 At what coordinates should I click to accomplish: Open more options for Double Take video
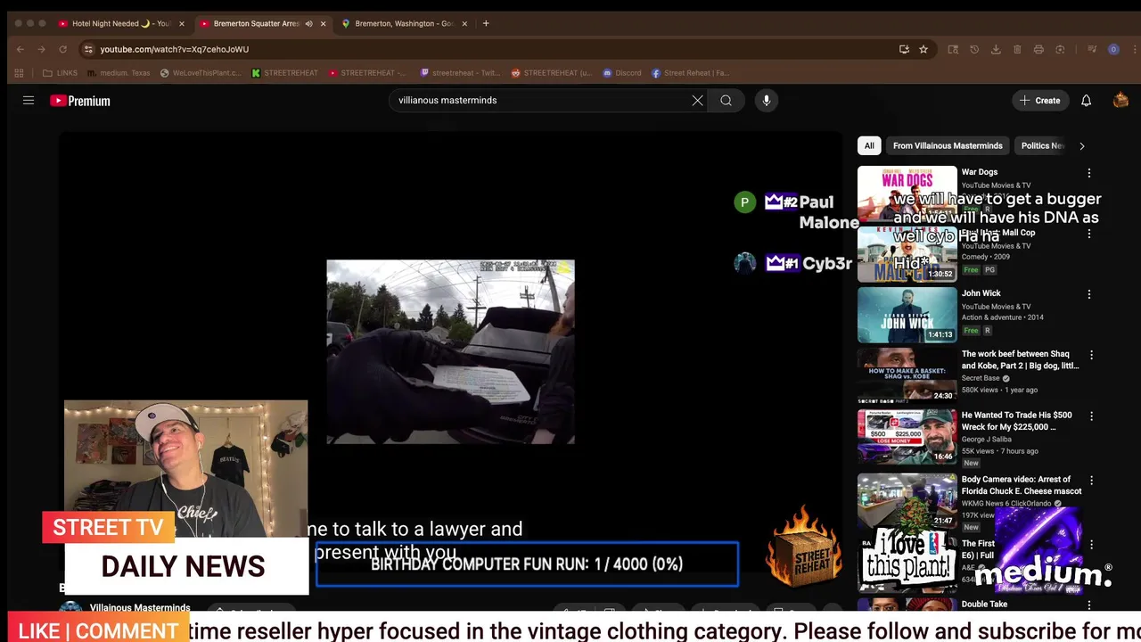(1091, 605)
